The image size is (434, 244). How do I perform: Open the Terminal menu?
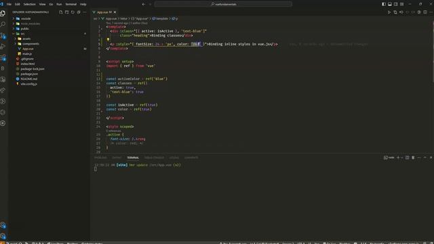click(x=71, y=4)
